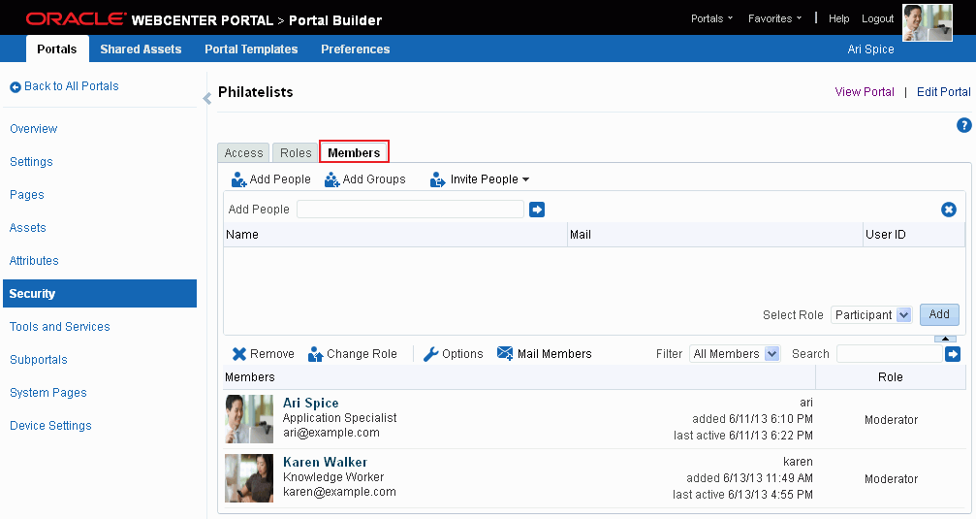976x519 pixels.
Task: Click the Add Groups toolbar icon
Action: coord(331,179)
